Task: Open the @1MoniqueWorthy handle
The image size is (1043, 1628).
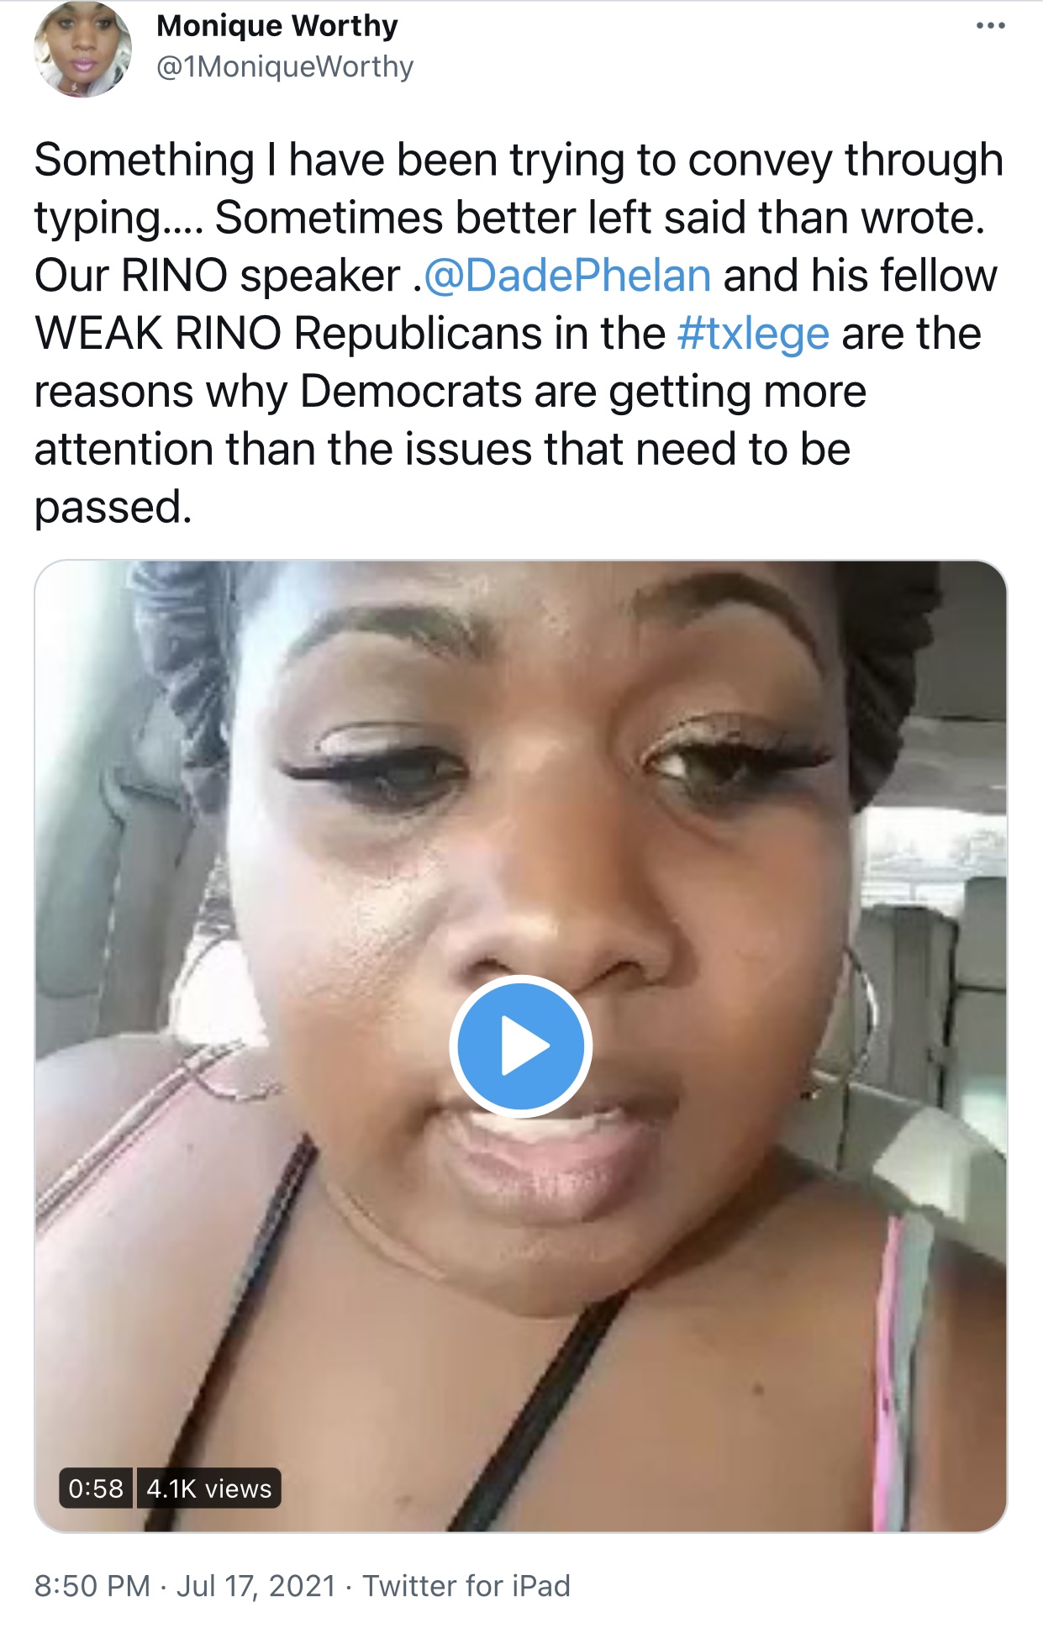Action: 285,67
